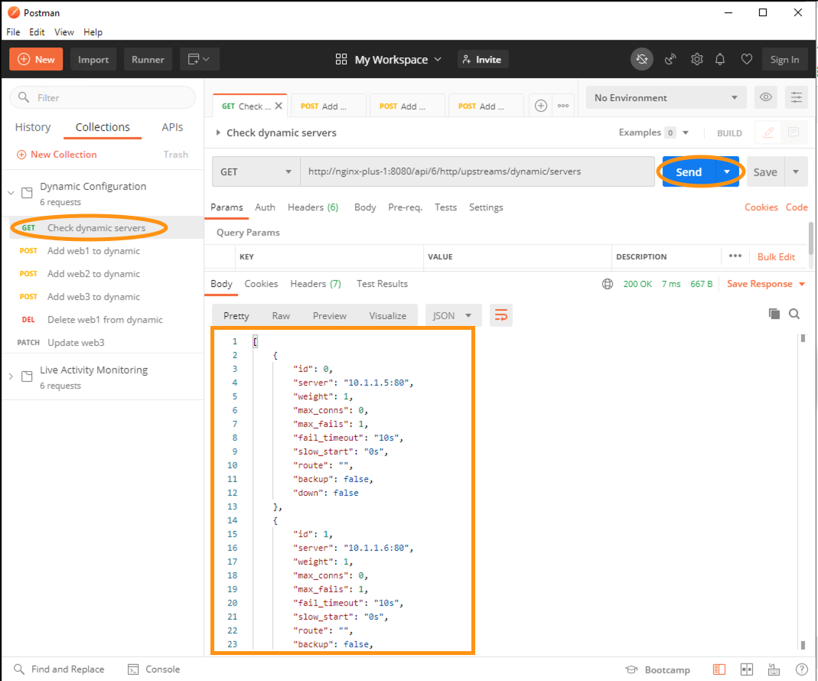818x681 pixels.
Task: Open the Tests tab
Action: point(445,207)
